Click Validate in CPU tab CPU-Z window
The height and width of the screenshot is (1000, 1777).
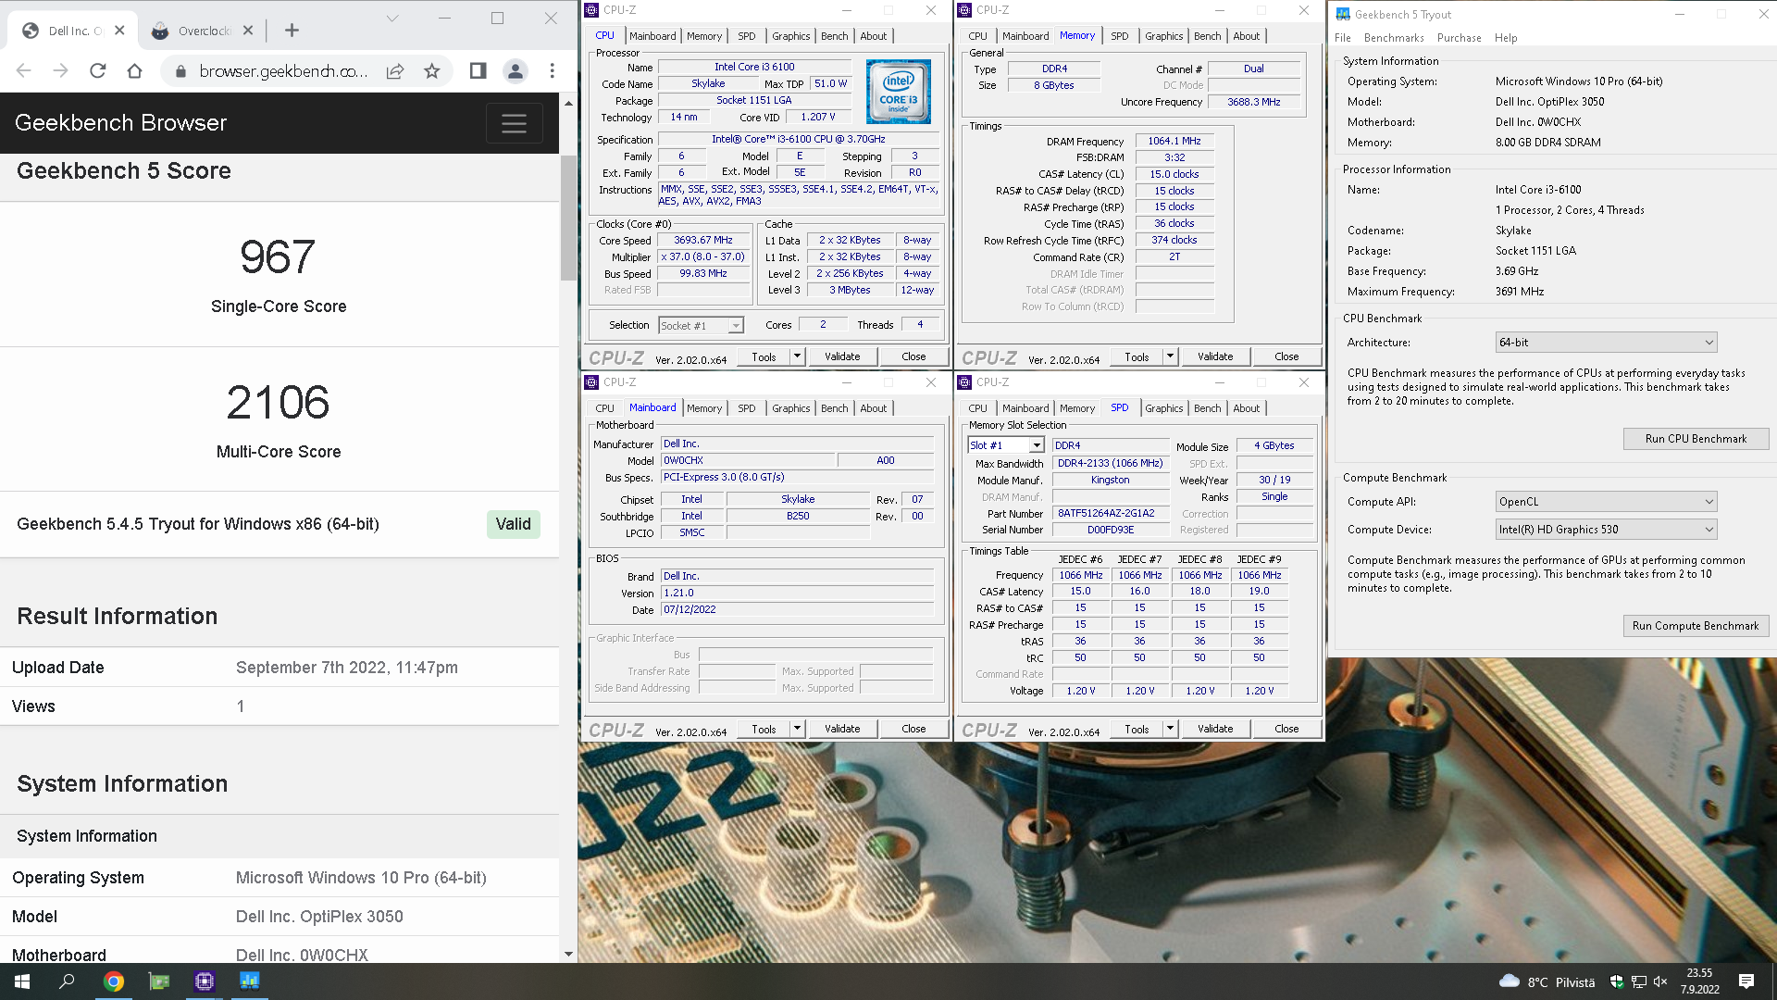coord(842,356)
